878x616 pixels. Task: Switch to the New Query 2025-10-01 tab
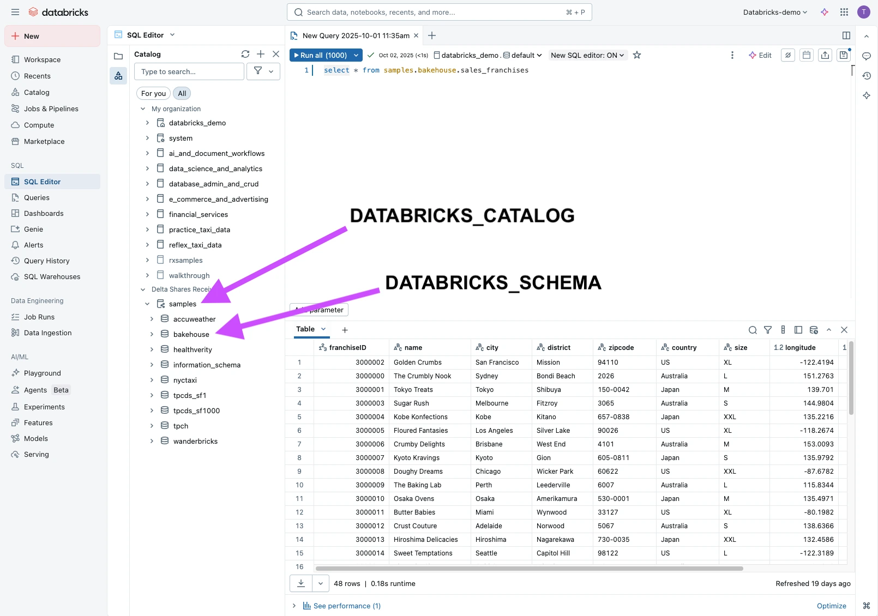pos(356,35)
